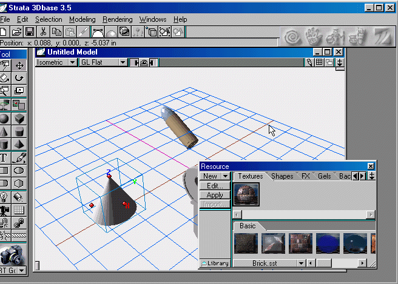The height and width of the screenshot is (284, 398).
Task: Select the blue sphere texture thumbnail
Action: (328, 243)
